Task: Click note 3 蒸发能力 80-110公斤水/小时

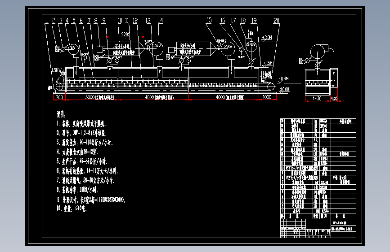Action: coord(85,143)
